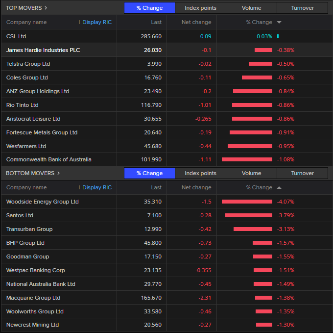333x333 pixels.
Task: Sort Bottom Movers by Last column header
Action: click(156, 187)
